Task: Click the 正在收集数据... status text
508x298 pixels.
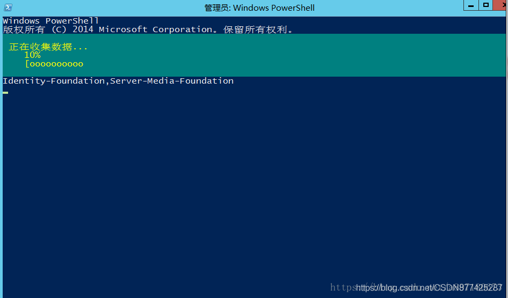Action: click(48, 47)
